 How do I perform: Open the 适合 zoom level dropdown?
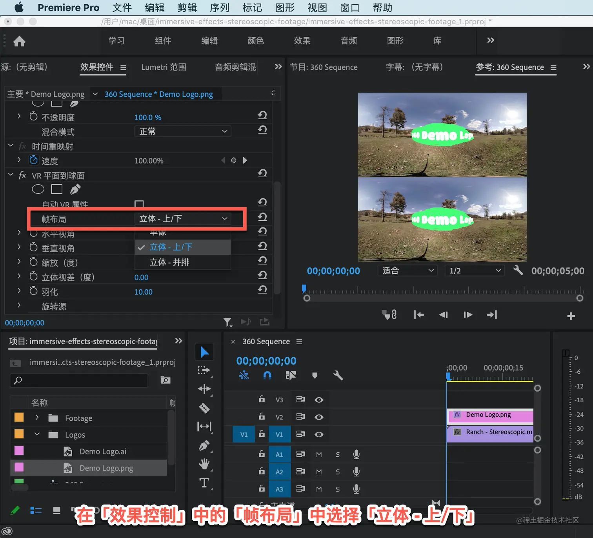pos(407,271)
